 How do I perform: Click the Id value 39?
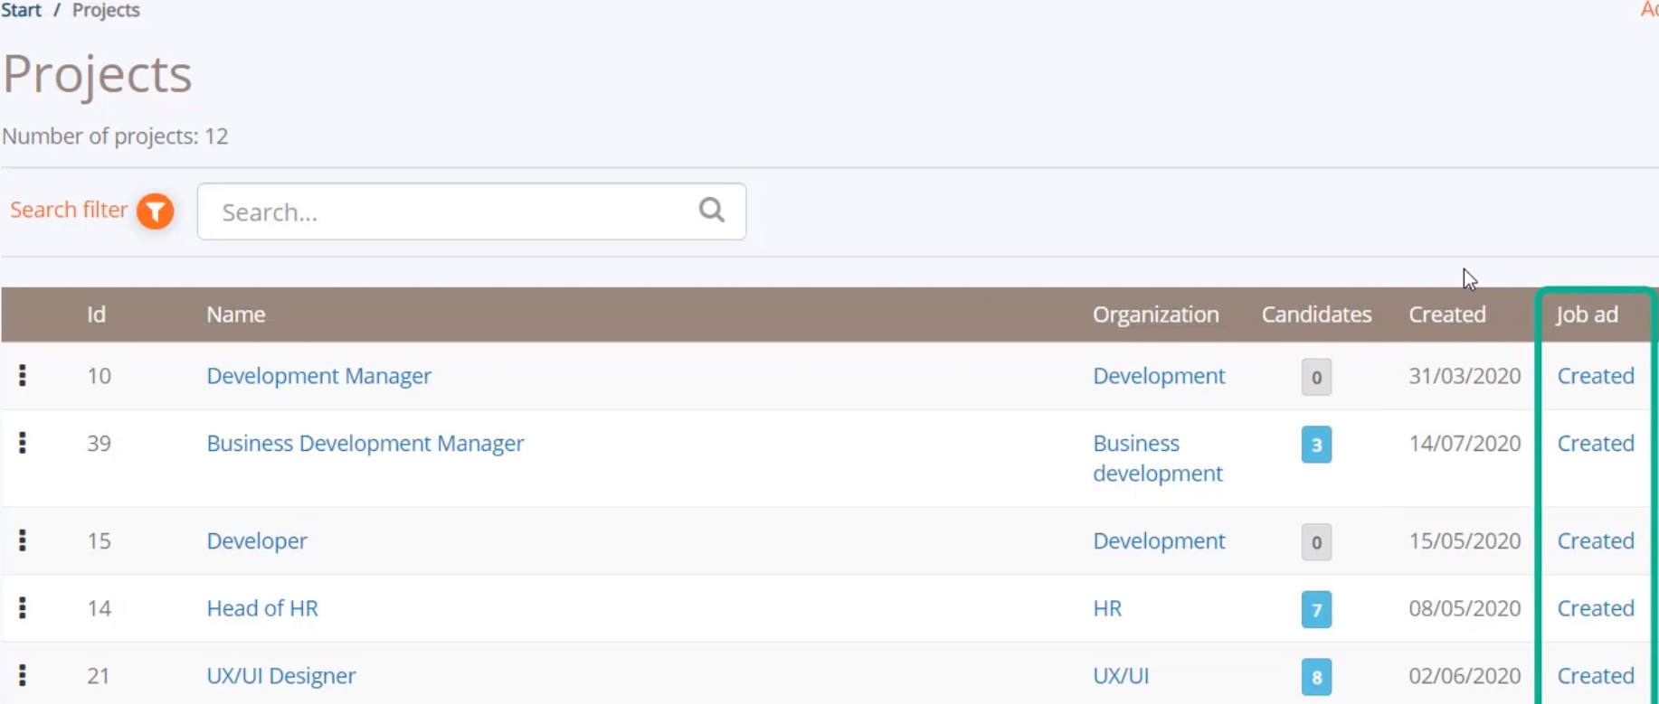99,444
